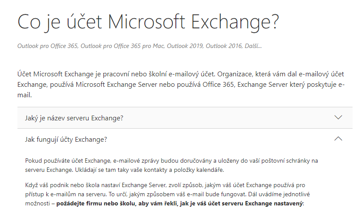Image resolution: width=363 pixels, height=215 pixels.
Task: Open the "Další..." link in the applies-to list
Action: [253, 46]
